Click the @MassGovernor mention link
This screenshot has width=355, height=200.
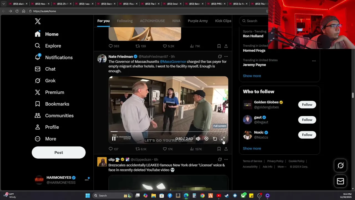(x=173, y=62)
